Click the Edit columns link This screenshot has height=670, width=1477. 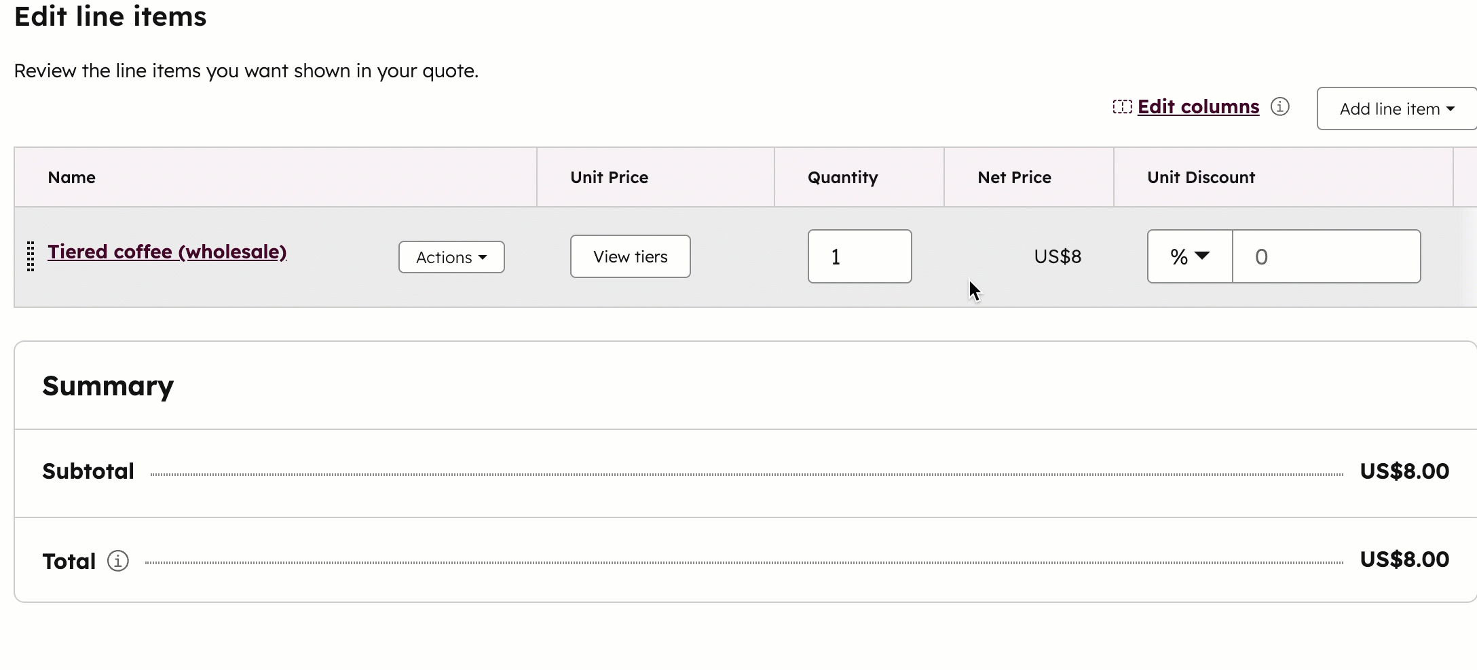click(x=1199, y=106)
